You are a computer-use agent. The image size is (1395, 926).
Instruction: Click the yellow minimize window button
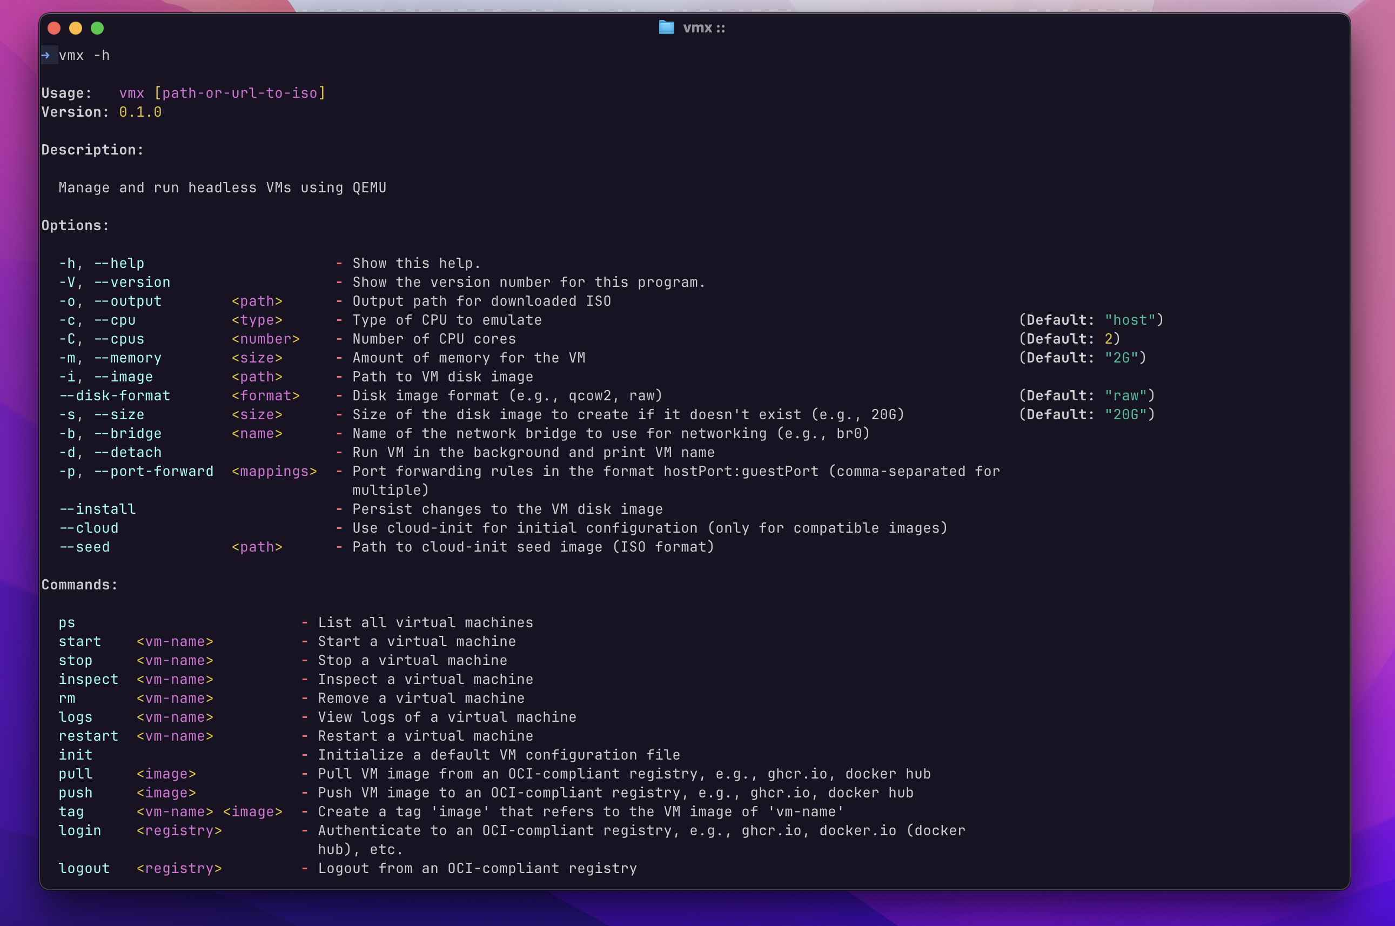[x=76, y=28]
